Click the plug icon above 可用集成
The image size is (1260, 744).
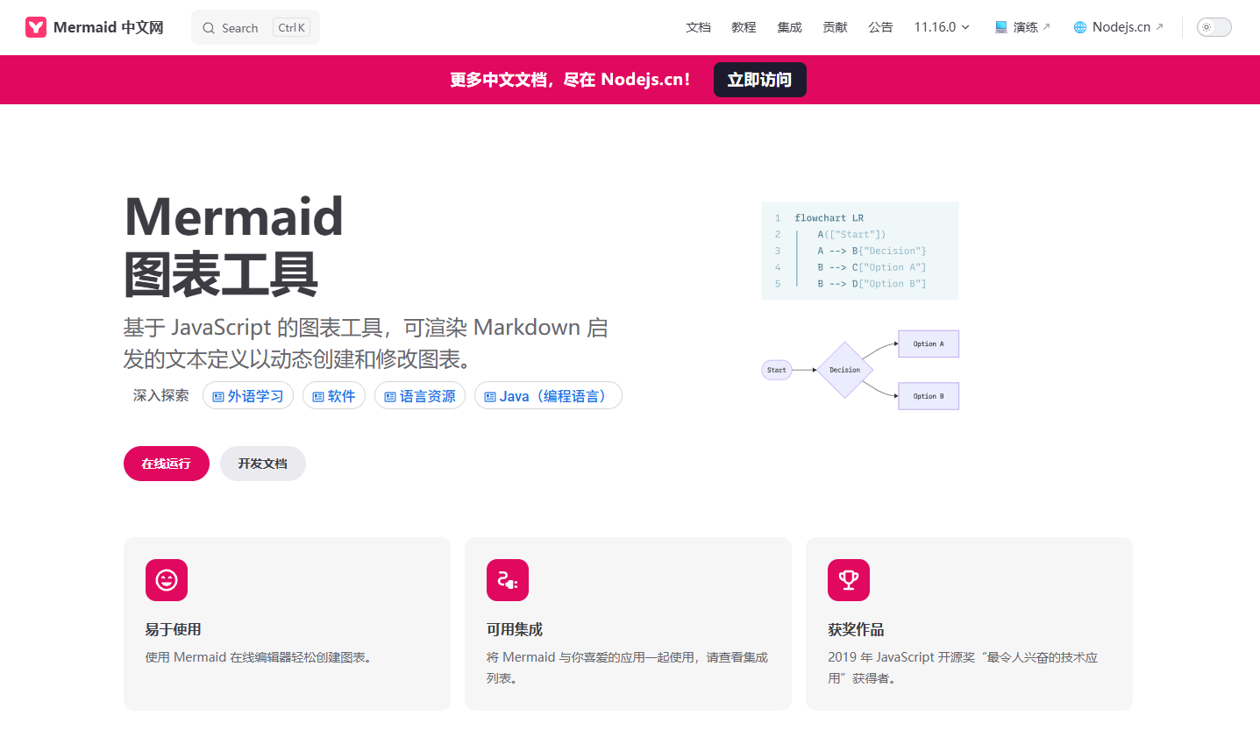(x=508, y=580)
